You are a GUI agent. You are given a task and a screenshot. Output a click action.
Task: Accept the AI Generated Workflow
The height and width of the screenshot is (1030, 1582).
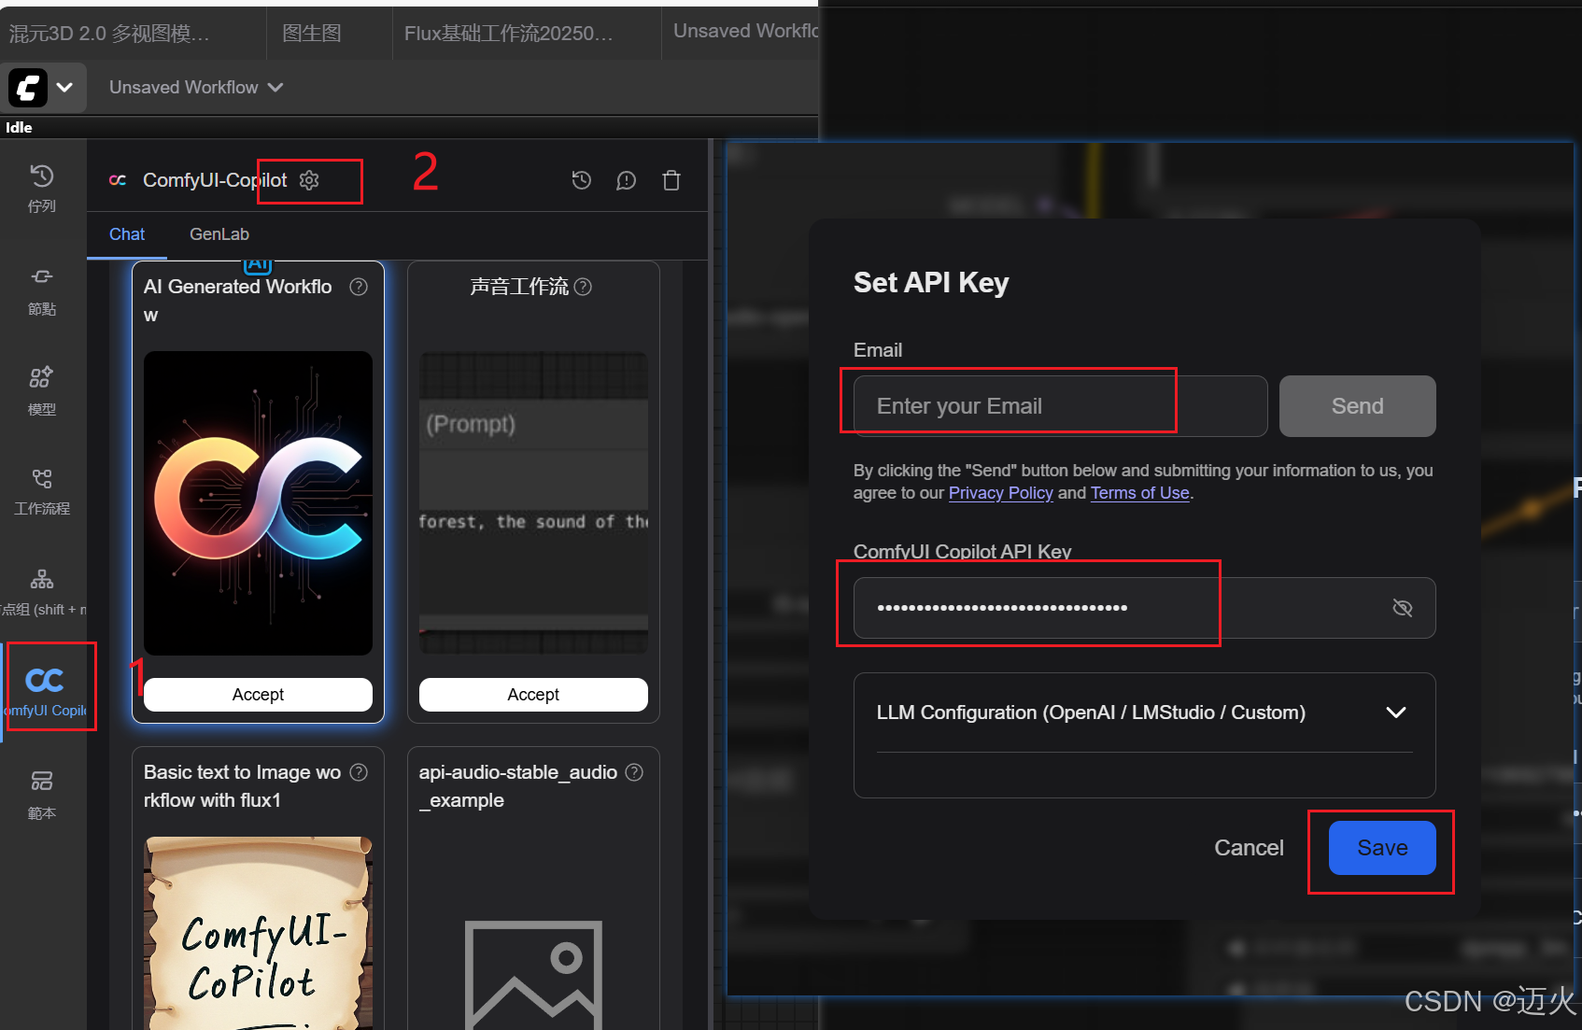click(x=258, y=695)
